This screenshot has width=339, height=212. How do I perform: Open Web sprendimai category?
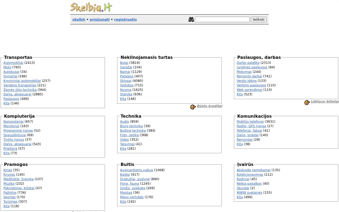[249, 90]
